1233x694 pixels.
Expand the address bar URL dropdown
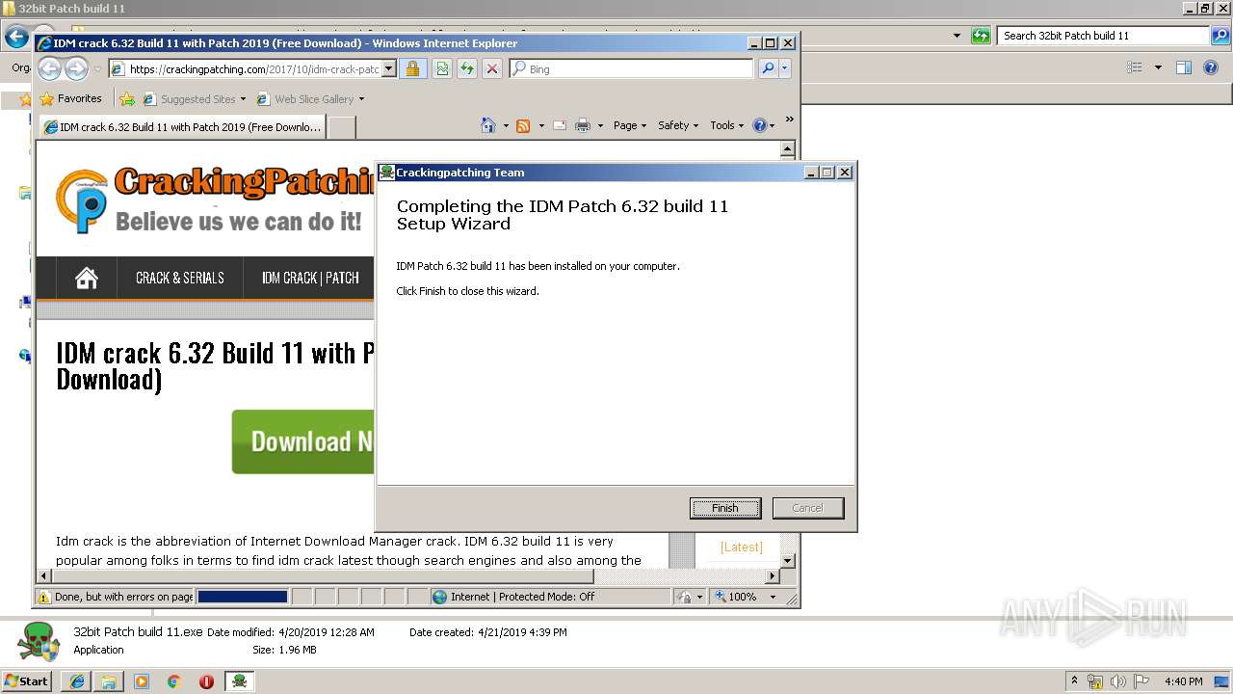(x=389, y=69)
